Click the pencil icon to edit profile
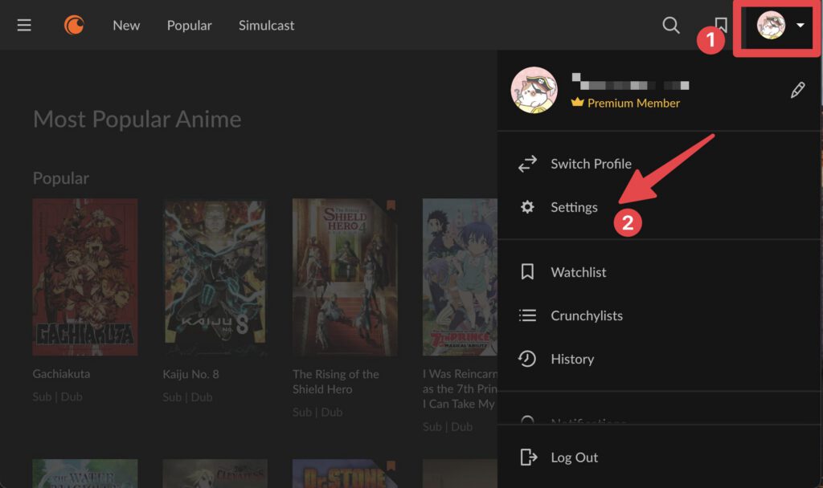823x488 pixels. [797, 89]
